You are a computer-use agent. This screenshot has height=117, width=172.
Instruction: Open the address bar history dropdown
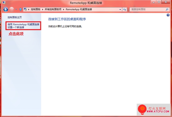[x=120, y=9]
